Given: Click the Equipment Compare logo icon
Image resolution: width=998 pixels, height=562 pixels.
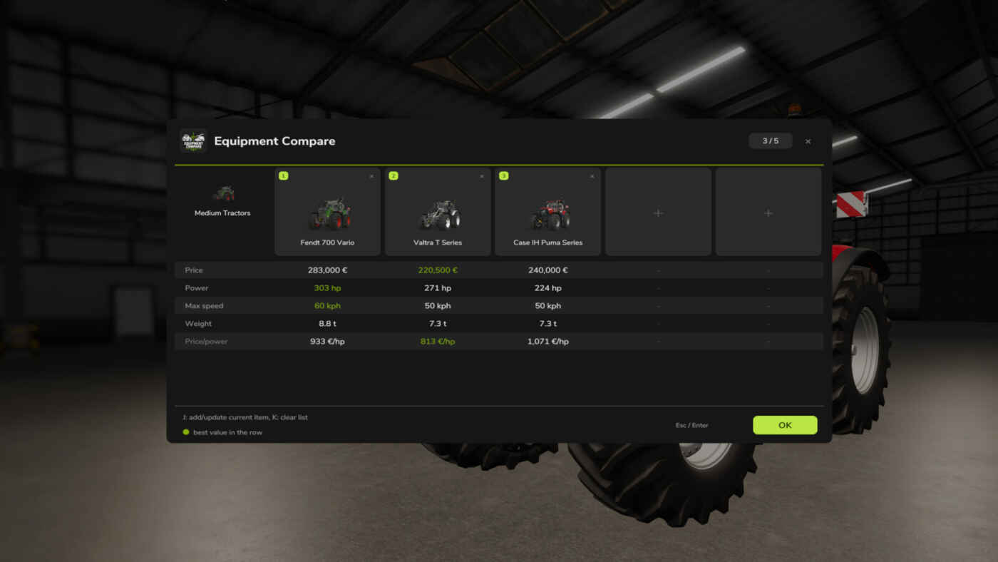Looking at the screenshot, I should point(193,141).
